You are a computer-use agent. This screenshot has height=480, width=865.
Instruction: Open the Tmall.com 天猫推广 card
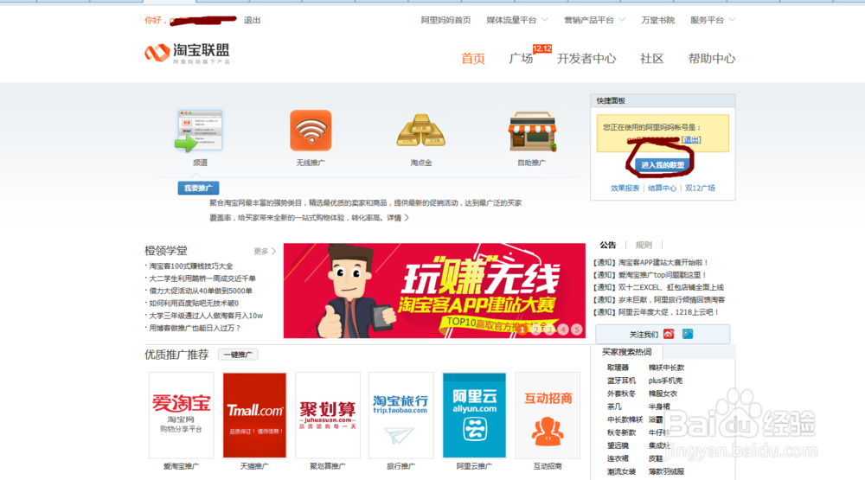pos(254,415)
